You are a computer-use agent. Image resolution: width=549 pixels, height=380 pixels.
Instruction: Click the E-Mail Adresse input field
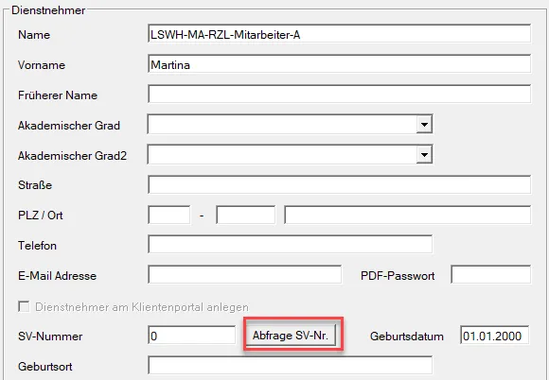245,275
